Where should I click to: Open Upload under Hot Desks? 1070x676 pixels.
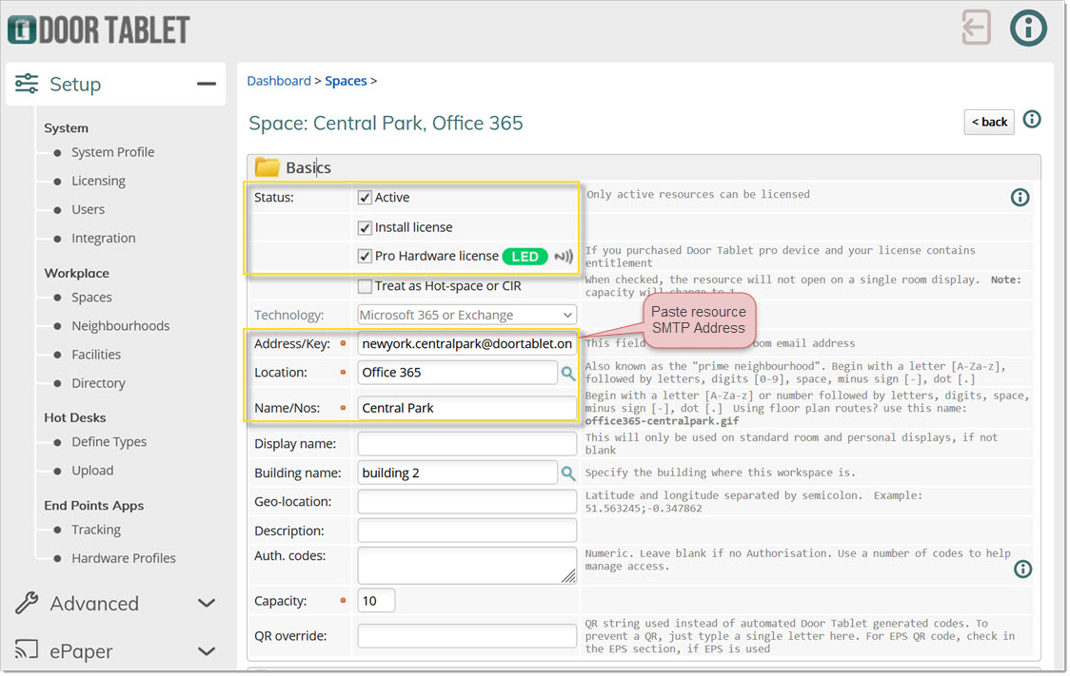(92, 471)
